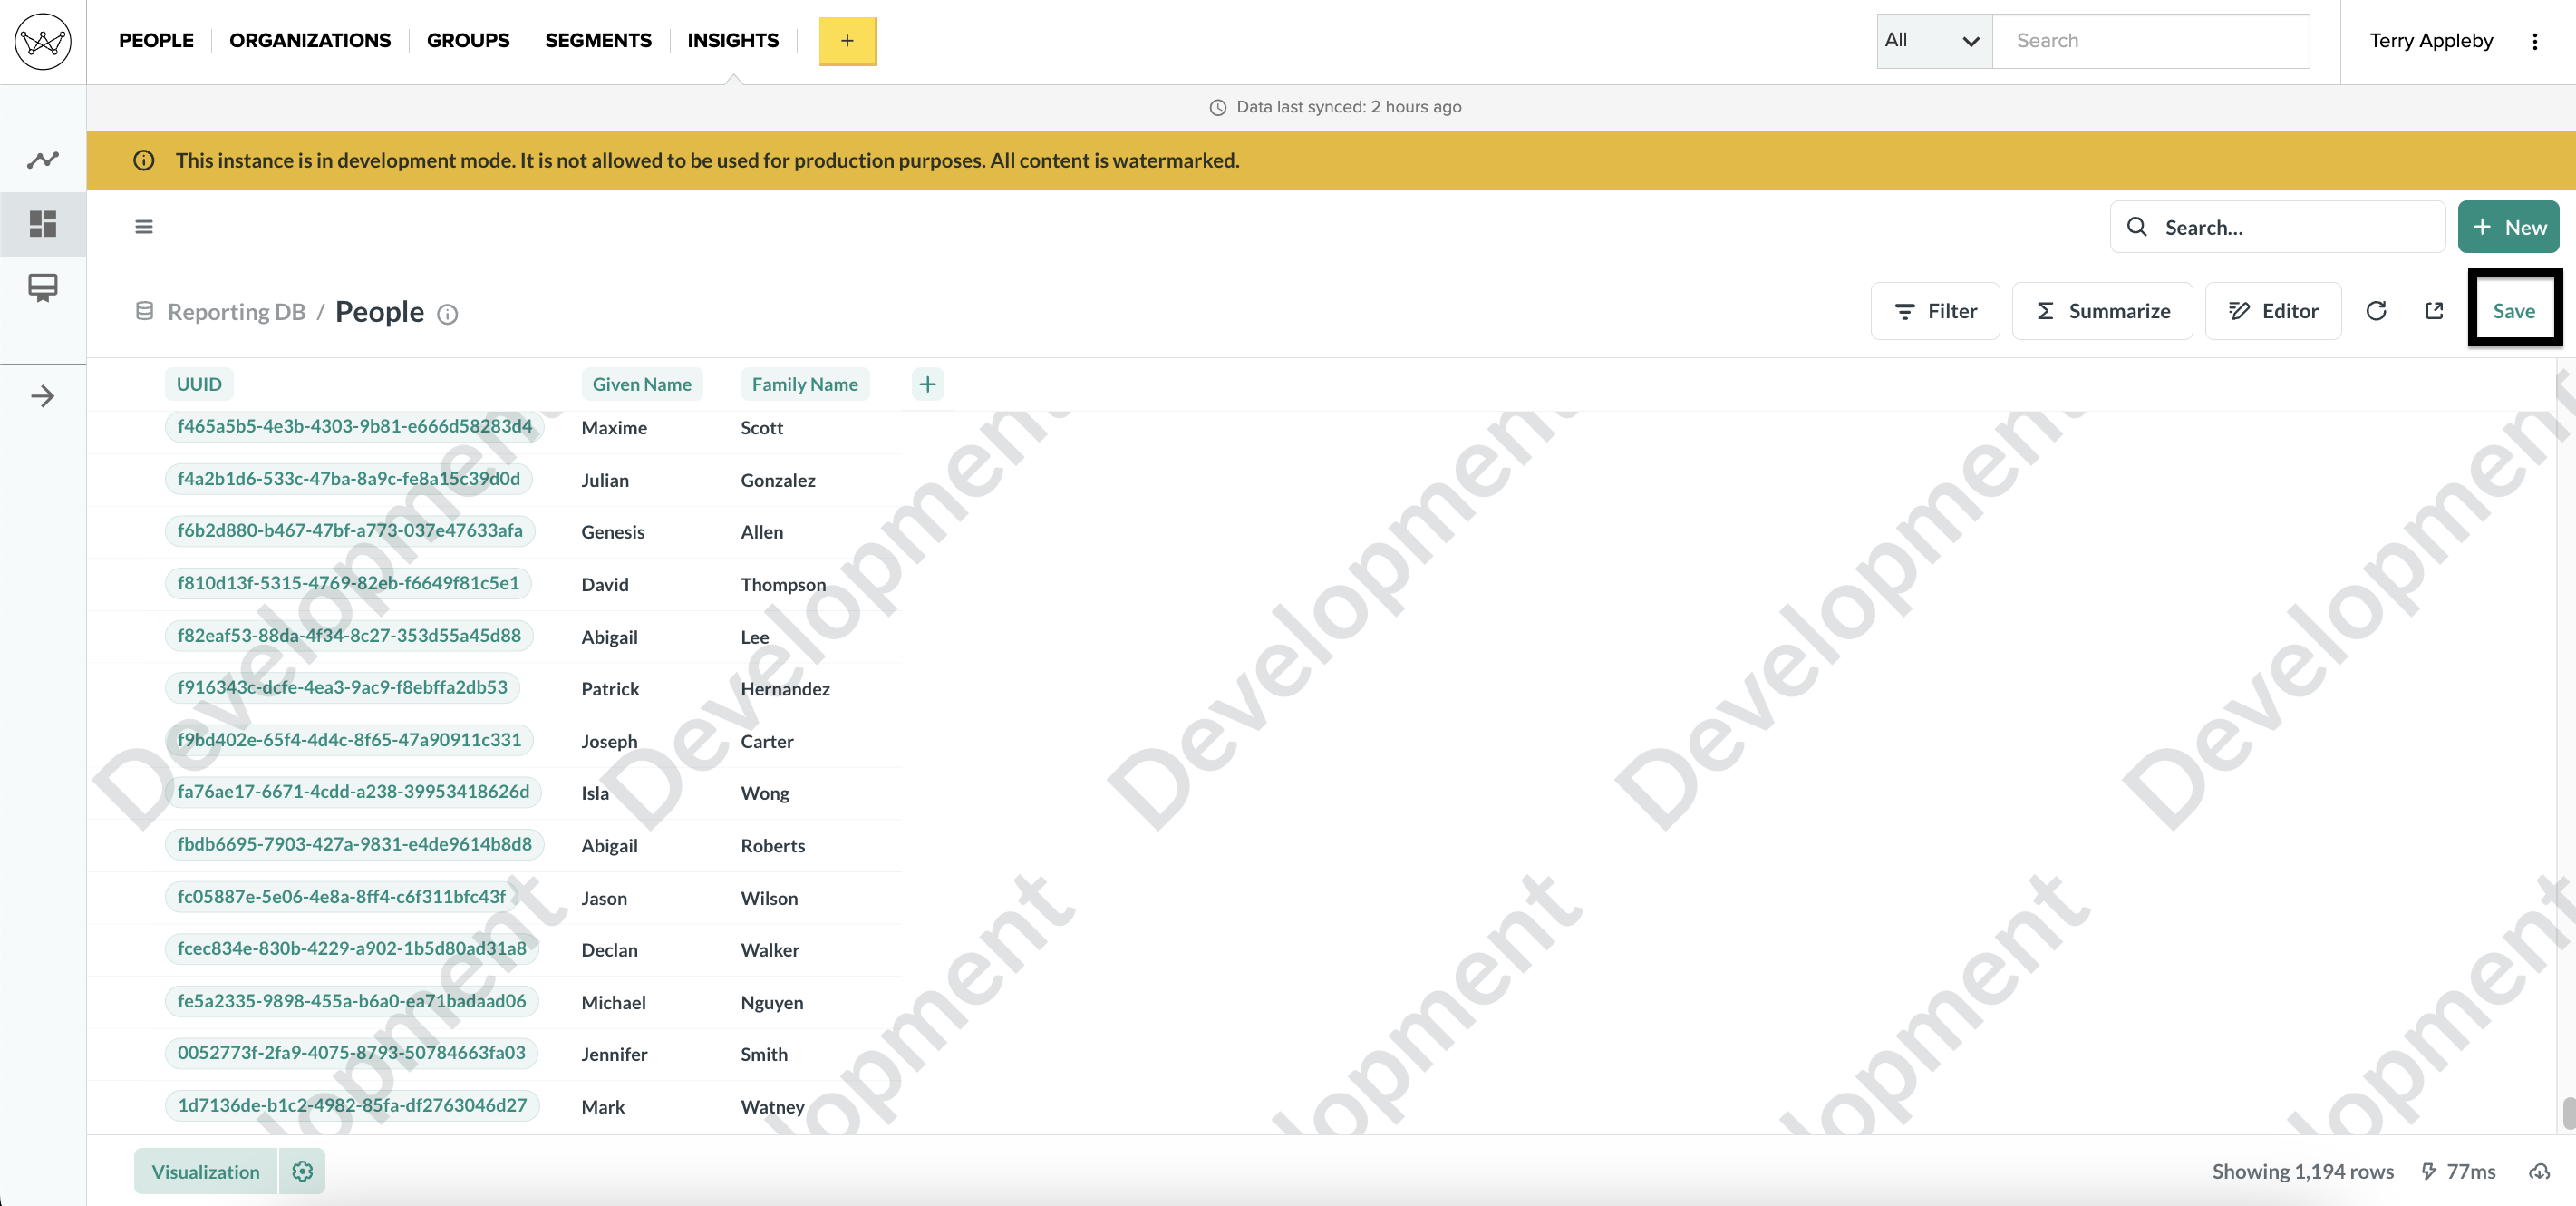Go to PEOPLE tab
This screenshot has height=1206, width=2576.
(156, 40)
